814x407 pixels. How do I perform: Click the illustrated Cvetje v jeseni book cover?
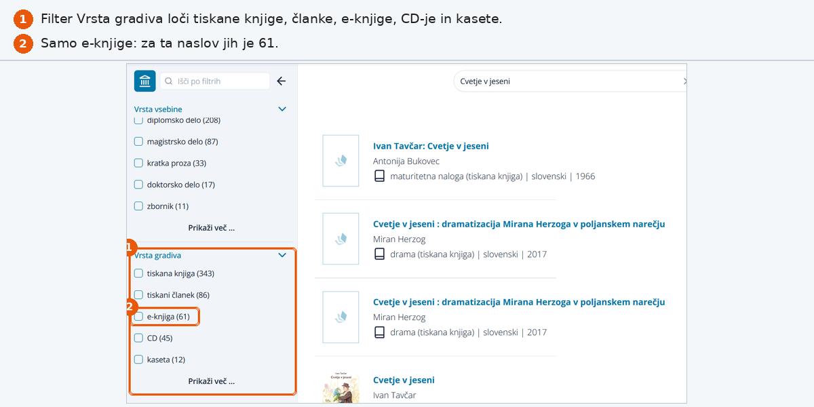(x=341, y=386)
